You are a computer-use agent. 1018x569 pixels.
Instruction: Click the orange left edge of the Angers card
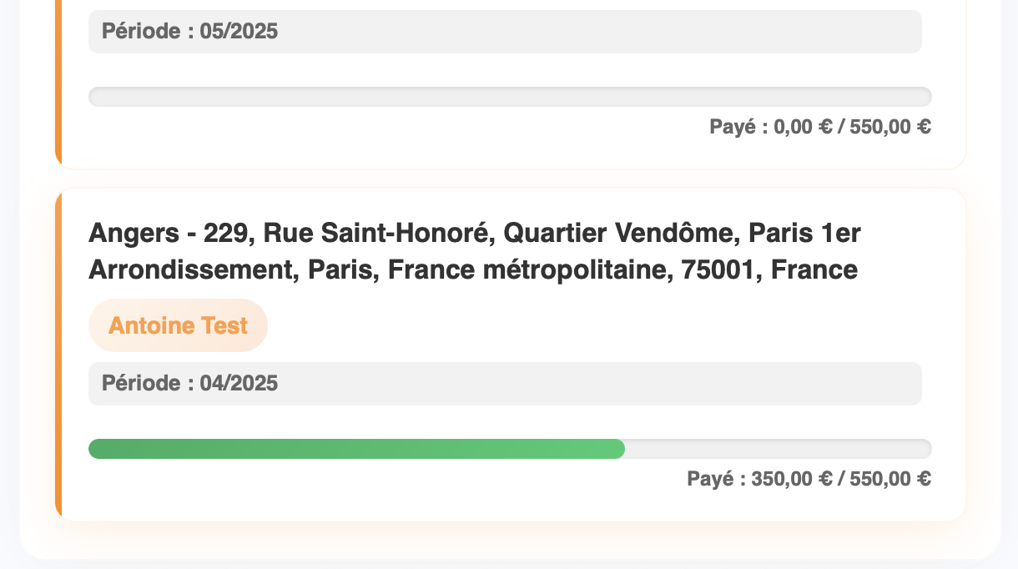tap(58, 355)
